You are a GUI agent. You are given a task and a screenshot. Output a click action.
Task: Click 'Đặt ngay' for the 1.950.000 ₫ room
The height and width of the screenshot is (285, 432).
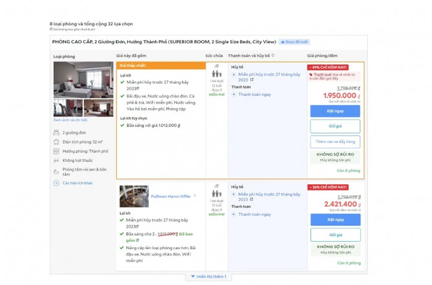coord(335,111)
